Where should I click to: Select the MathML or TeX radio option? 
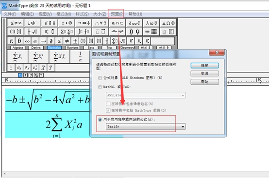pyautogui.click(x=100, y=87)
